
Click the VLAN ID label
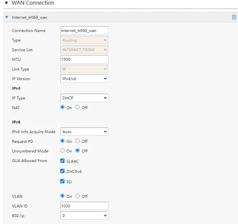[20, 206]
